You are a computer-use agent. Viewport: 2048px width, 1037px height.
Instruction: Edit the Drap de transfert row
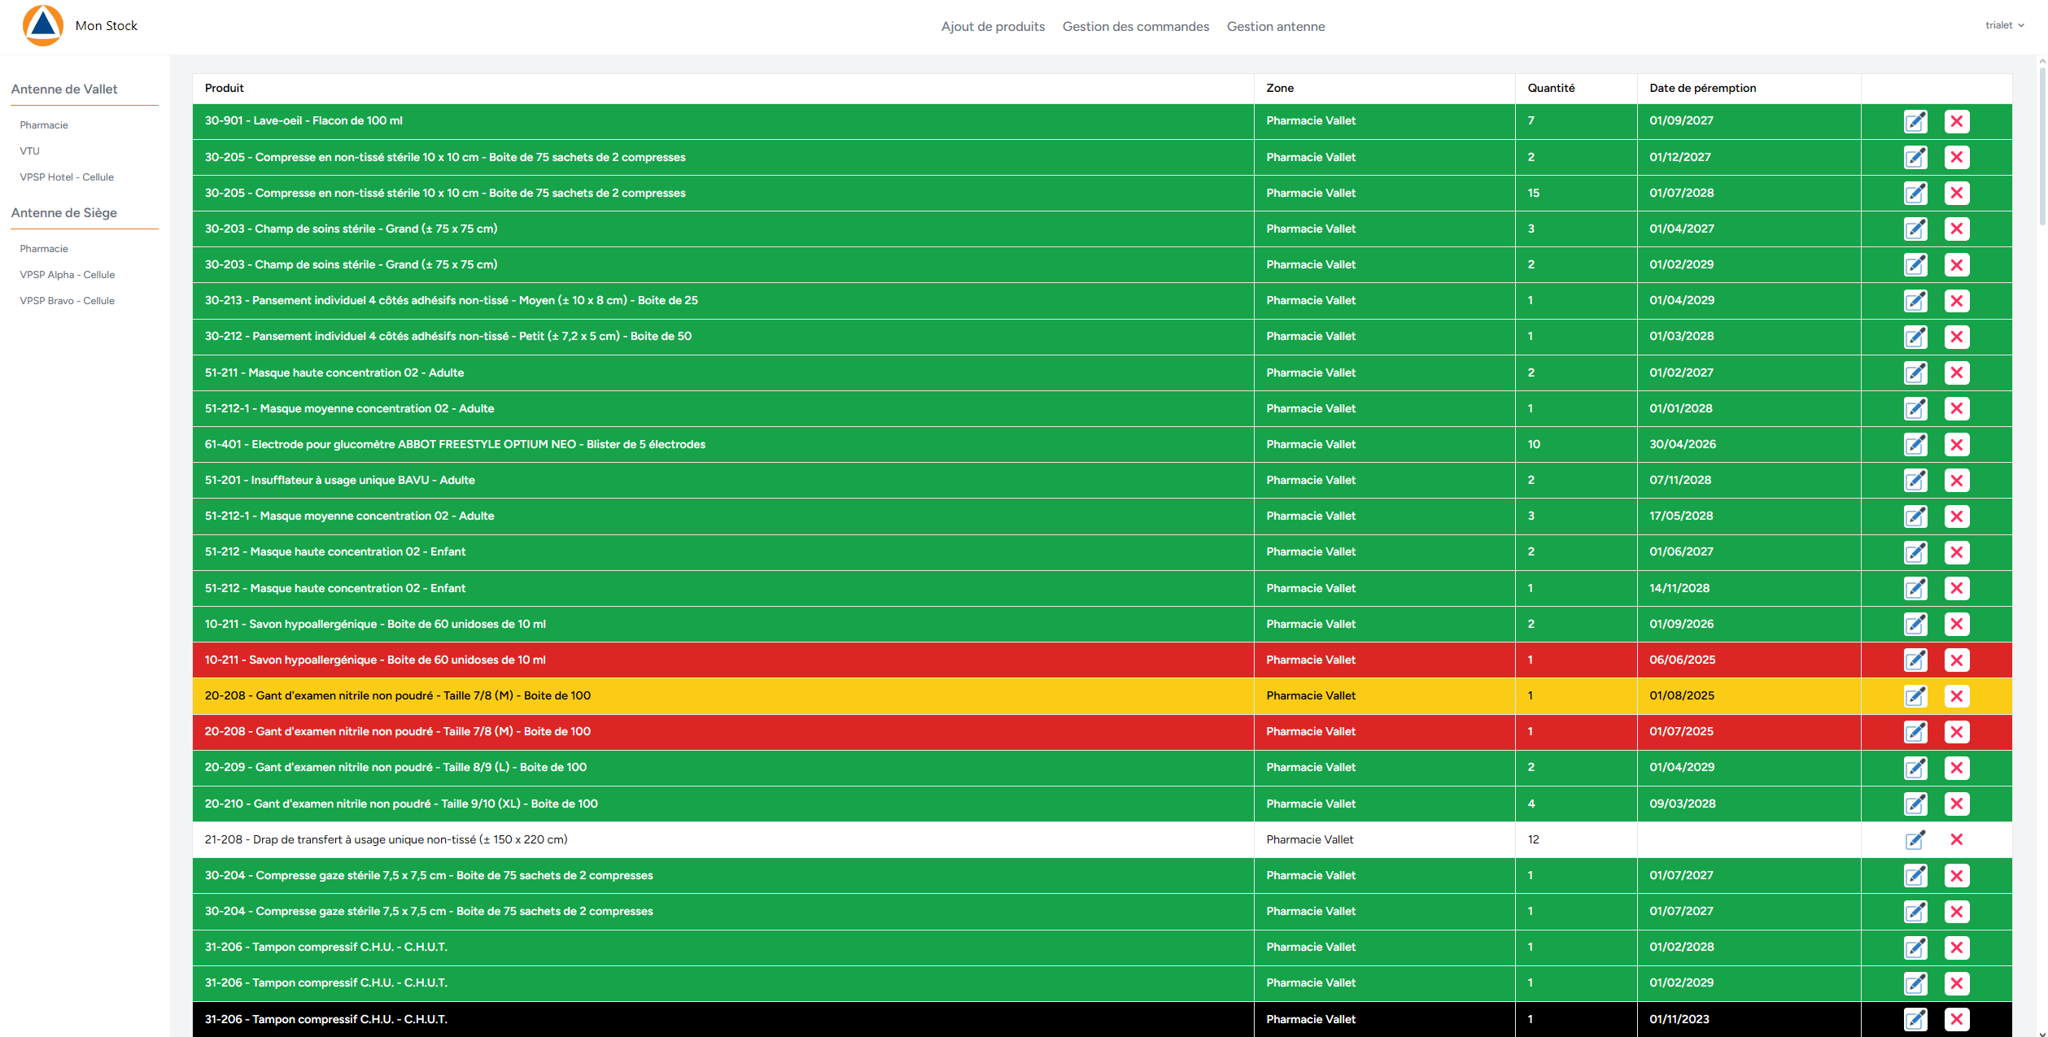point(1915,839)
